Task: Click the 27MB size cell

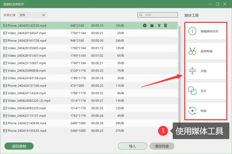Action: pos(120,131)
